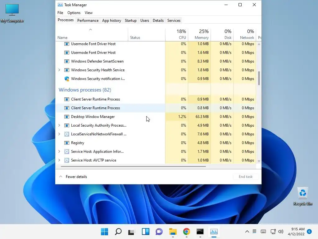Click scroll down arrow of process list
Screen dimensions: 318x239
pyautogui.click(x=259, y=161)
